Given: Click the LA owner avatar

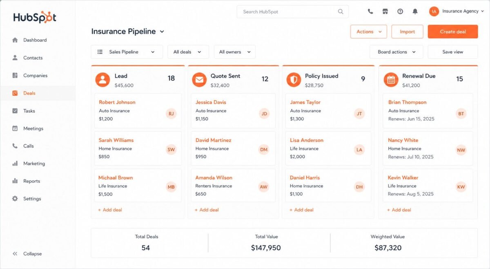Looking at the screenshot, I should pos(359,150).
